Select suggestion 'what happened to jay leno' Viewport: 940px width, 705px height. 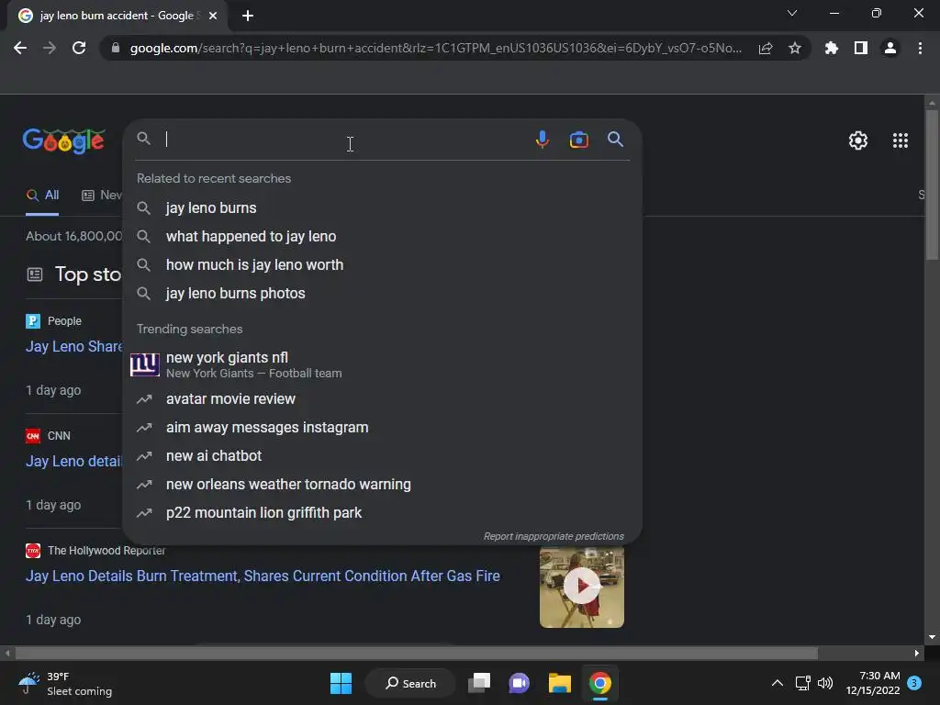click(x=383, y=236)
